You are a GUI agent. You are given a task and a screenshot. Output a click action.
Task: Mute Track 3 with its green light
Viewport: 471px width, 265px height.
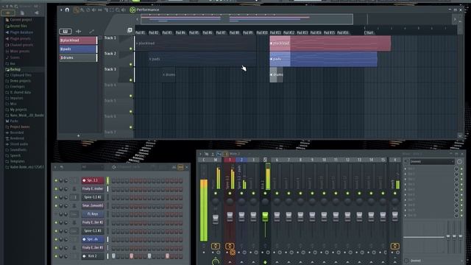(131, 80)
